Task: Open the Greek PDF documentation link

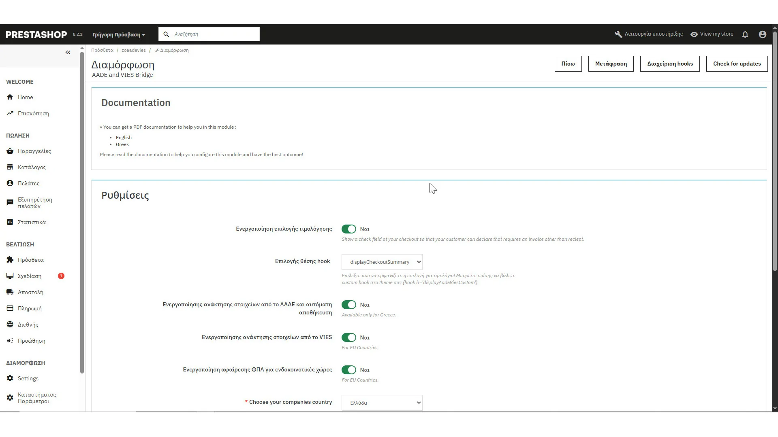Action: (122, 144)
